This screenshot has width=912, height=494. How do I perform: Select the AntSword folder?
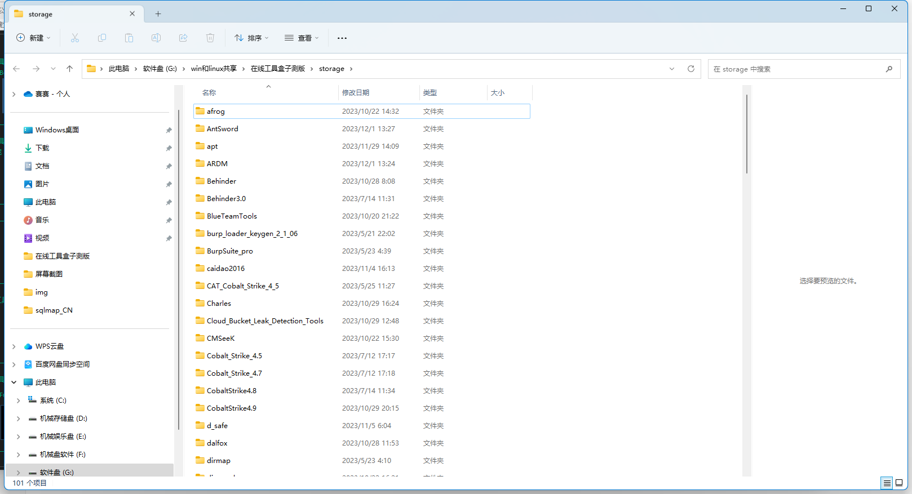point(362,129)
